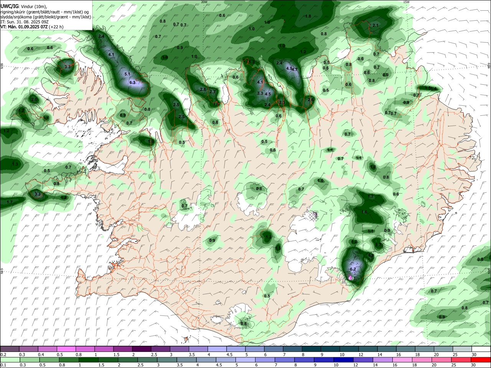Select the mauve 0.2 swatch in the upper legend
The height and width of the screenshot is (368, 491).
pyautogui.click(x=10, y=349)
